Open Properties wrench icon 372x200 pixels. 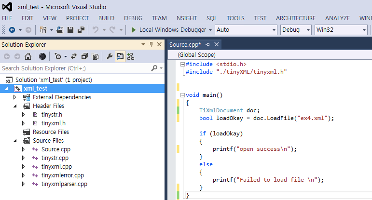(x=110, y=56)
